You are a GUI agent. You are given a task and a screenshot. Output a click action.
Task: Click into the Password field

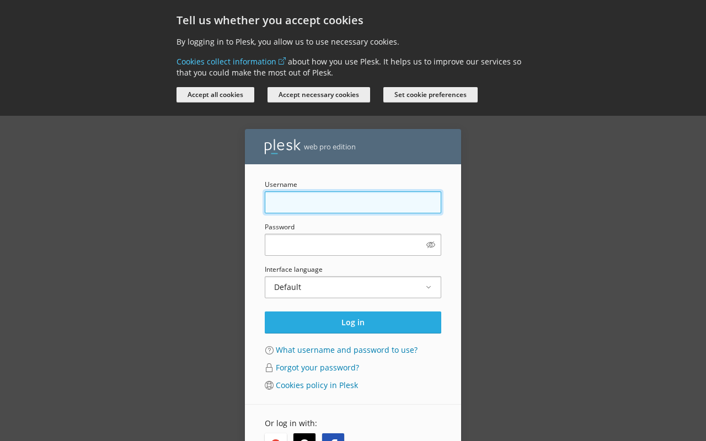pyautogui.click(x=345, y=245)
